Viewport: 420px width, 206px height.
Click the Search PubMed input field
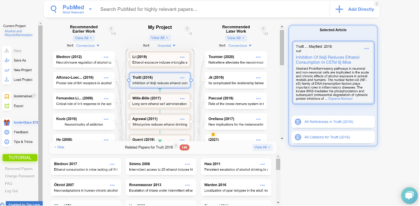tap(211, 9)
